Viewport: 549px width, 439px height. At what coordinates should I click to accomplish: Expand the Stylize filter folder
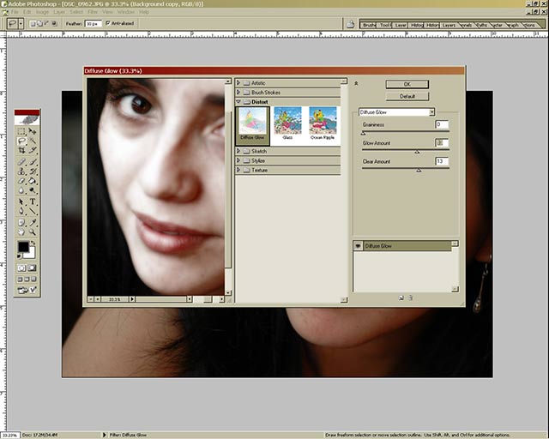click(238, 160)
